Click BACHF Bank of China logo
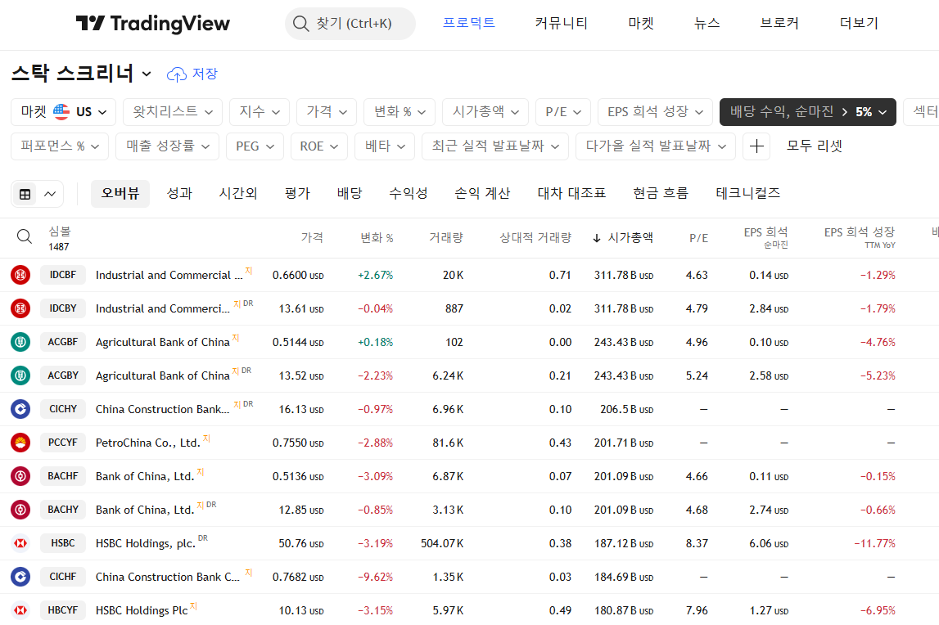This screenshot has height=625, width=939. (20, 476)
